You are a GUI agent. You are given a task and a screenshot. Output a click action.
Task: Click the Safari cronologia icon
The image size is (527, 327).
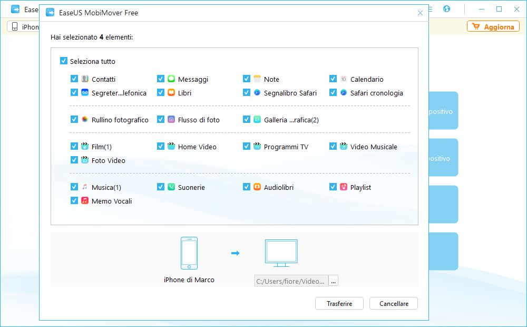point(344,92)
